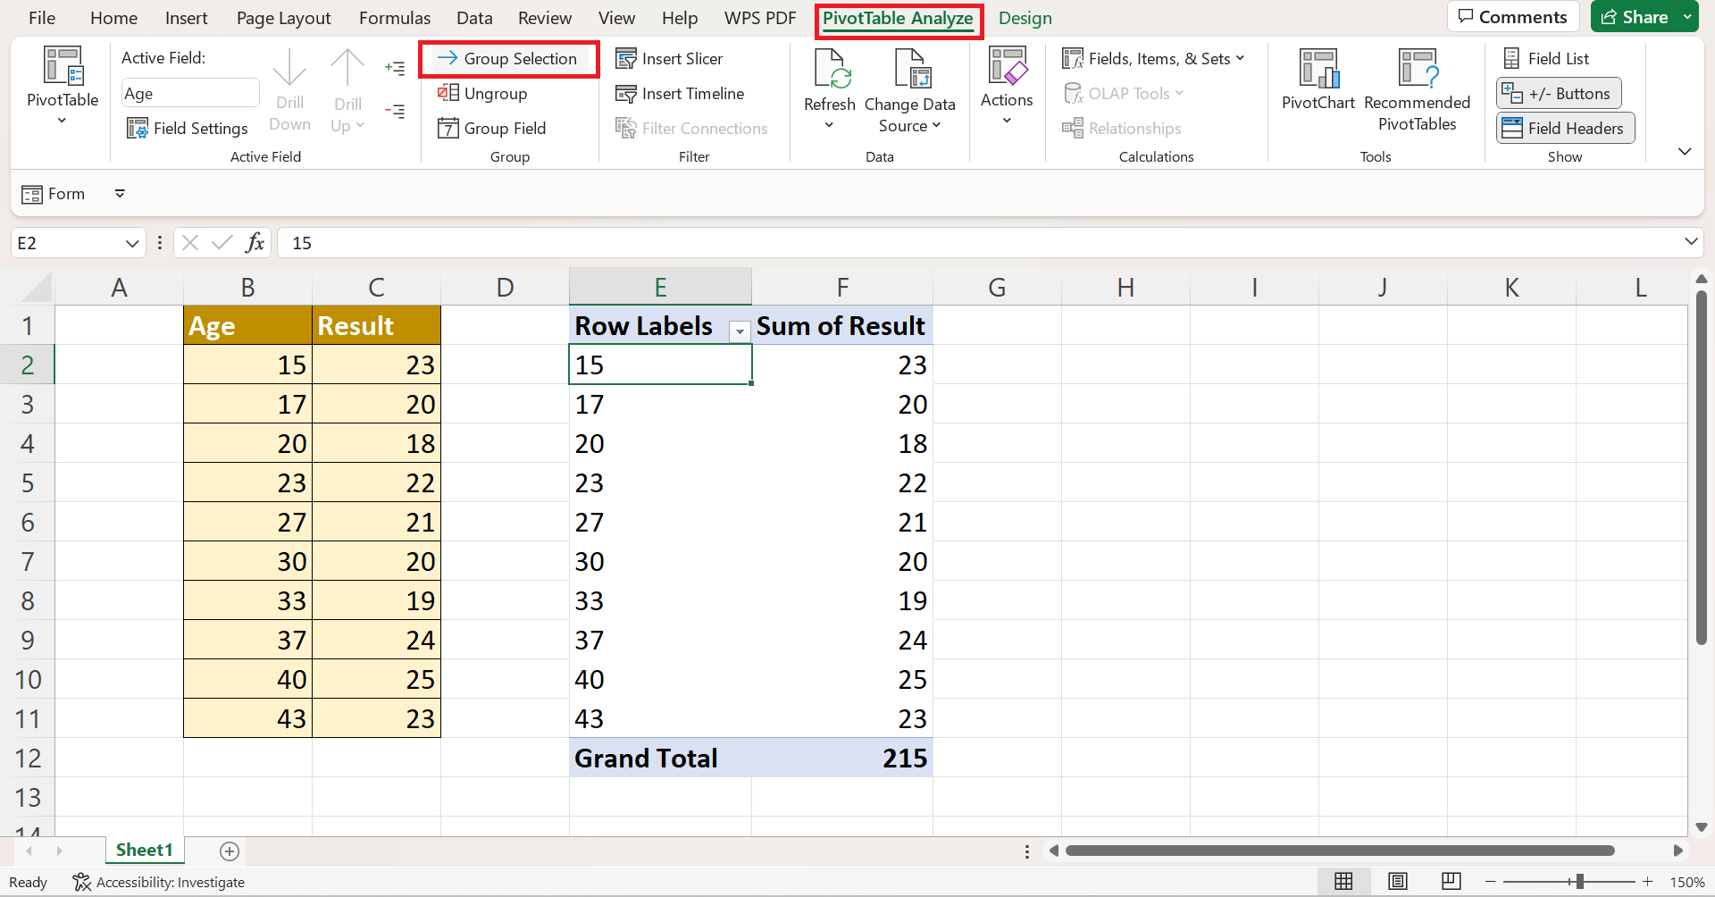Toggle the Field List pane

[x=1546, y=59]
